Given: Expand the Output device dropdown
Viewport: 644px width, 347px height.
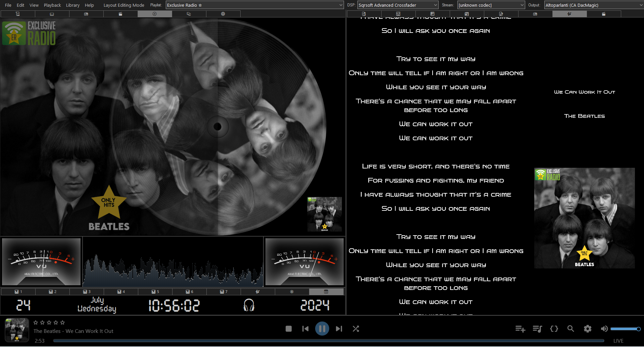Looking at the screenshot, I should point(594,5).
